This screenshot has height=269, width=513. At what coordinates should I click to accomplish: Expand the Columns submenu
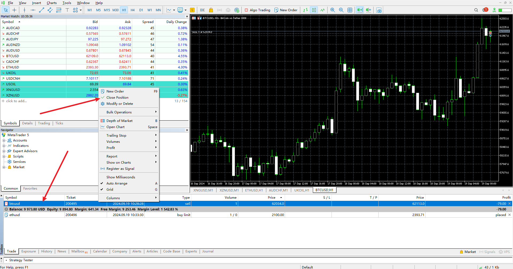click(129, 198)
